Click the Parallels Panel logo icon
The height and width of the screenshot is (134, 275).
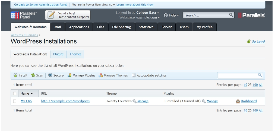click(15, 15)
